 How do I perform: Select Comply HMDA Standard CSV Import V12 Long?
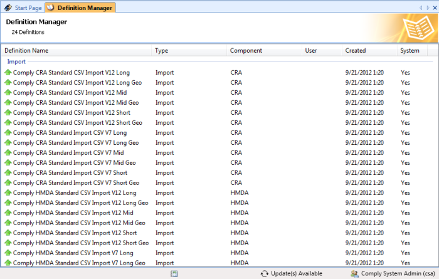pos(75,193)
